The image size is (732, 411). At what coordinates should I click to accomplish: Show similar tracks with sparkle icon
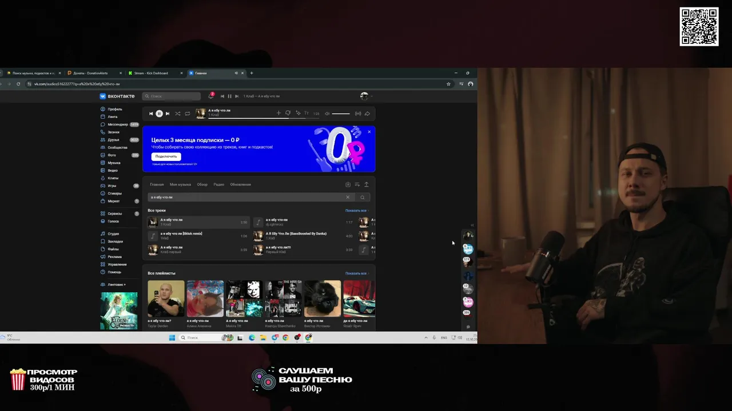coord(297,113)
